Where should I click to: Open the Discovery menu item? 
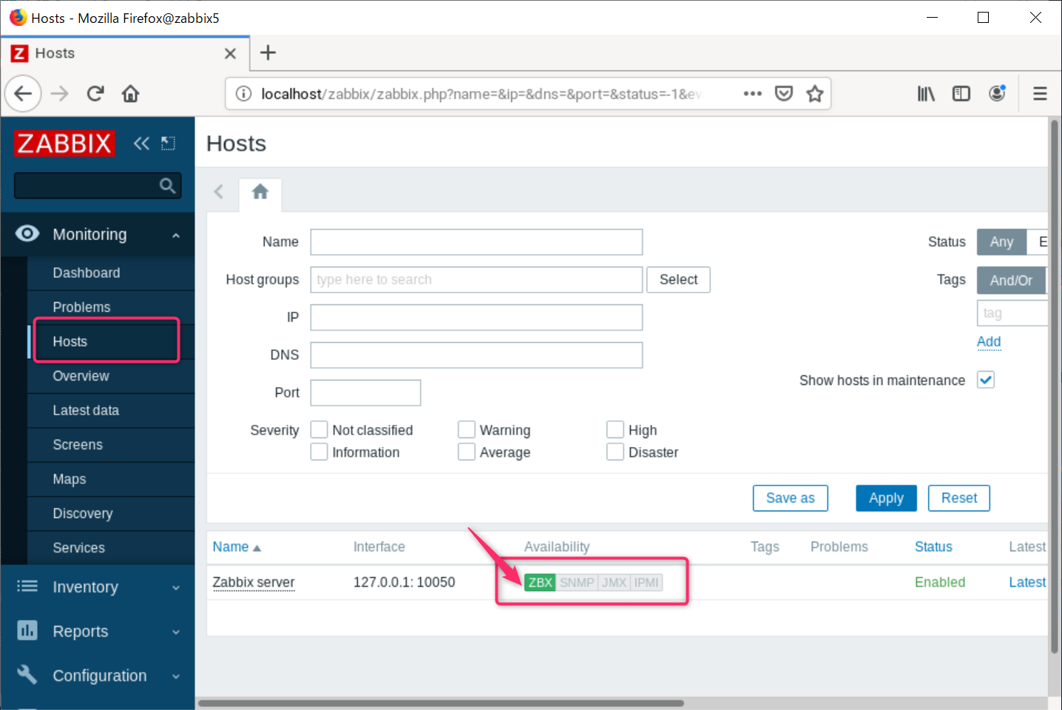point(111,513)
